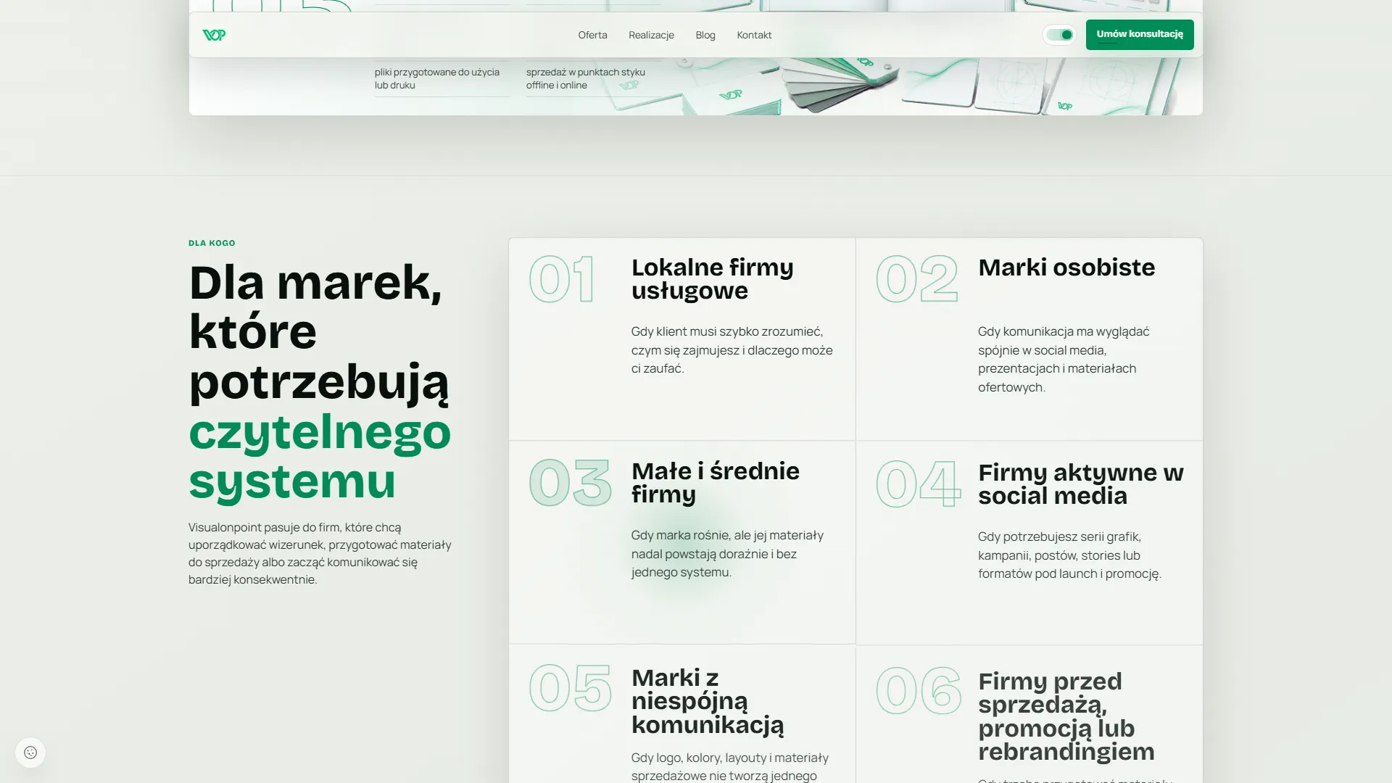Select the Marki osobiste card heading
Image resolution: width=1392 pixels, height=783 pixels.
tap(1066, 268)
